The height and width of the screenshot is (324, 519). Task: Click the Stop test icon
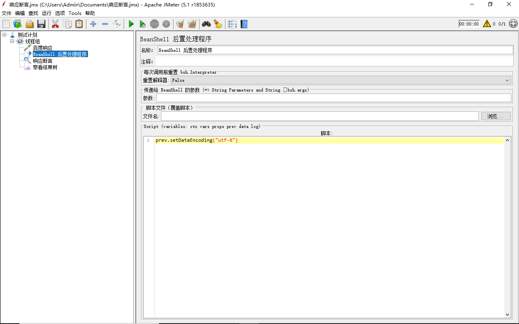point(154,24)
